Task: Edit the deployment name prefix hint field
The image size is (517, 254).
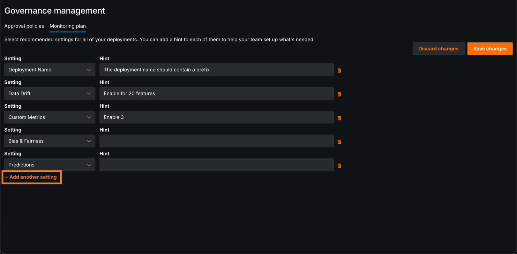Action: tap(216, 70)
